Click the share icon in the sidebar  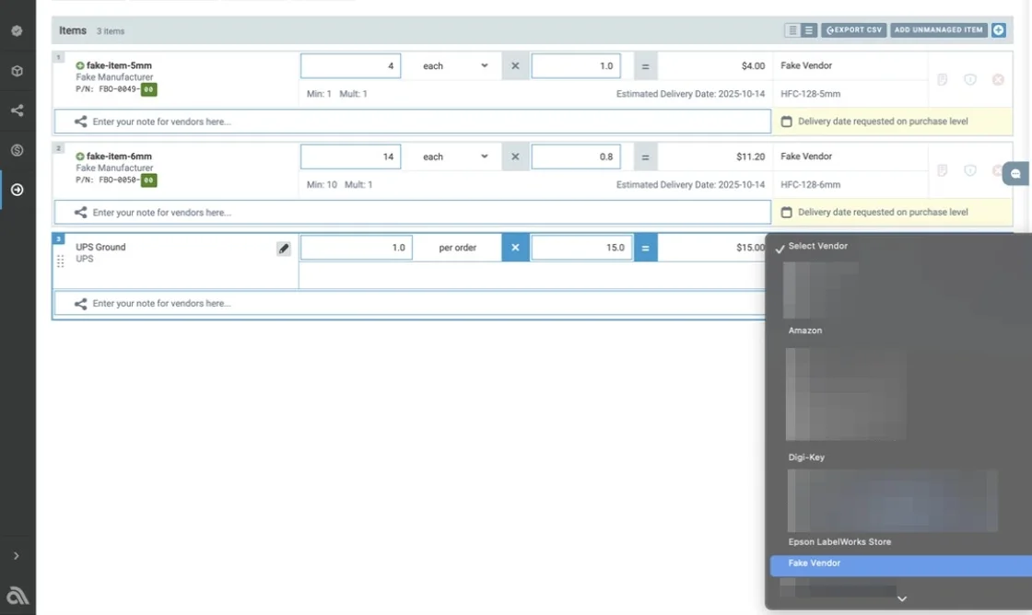(17, 110)
